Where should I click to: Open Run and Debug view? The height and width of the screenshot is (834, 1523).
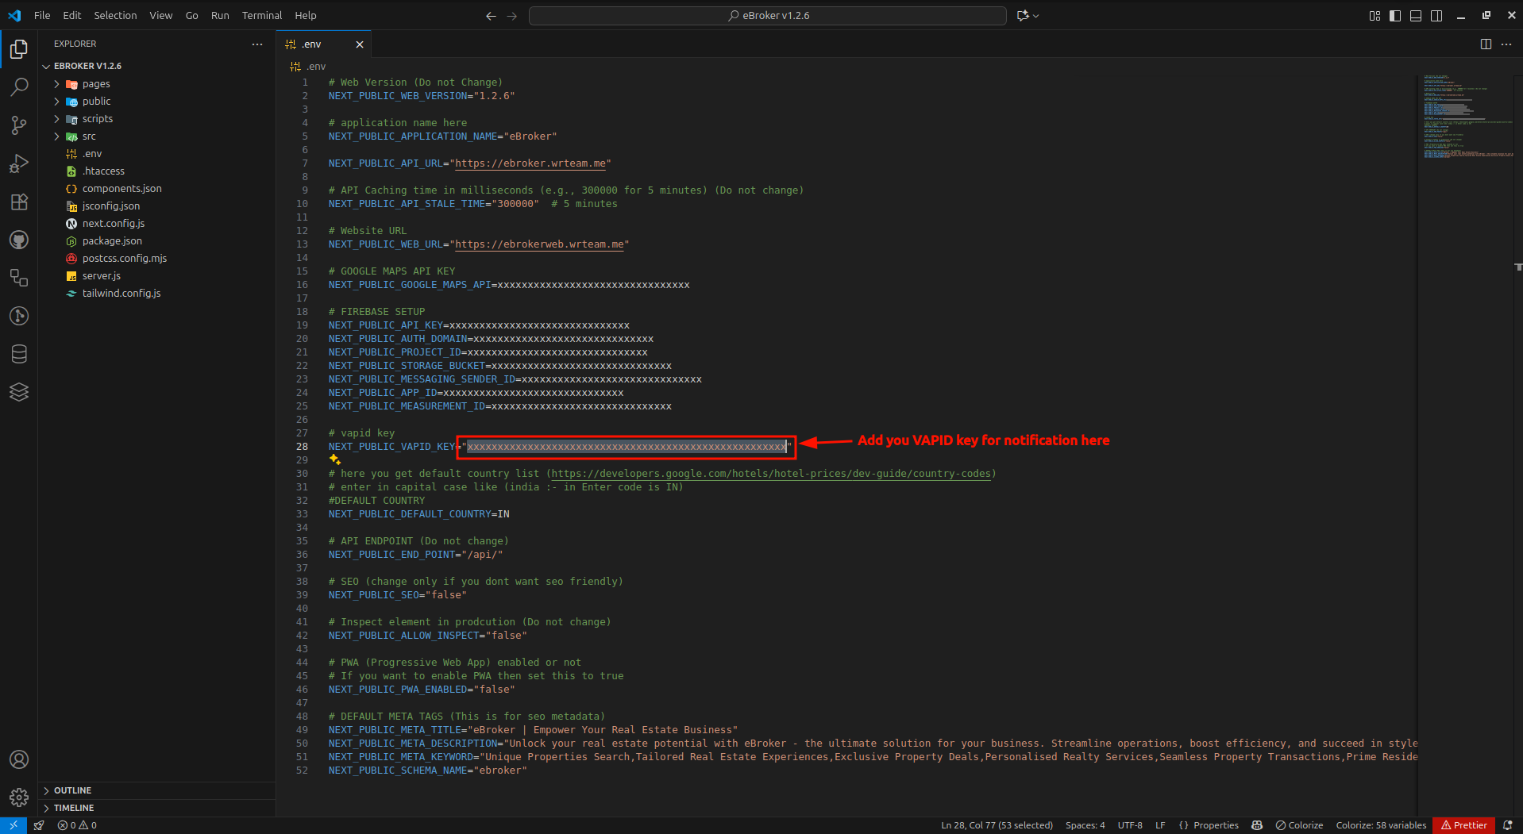[x=19, y=163]
